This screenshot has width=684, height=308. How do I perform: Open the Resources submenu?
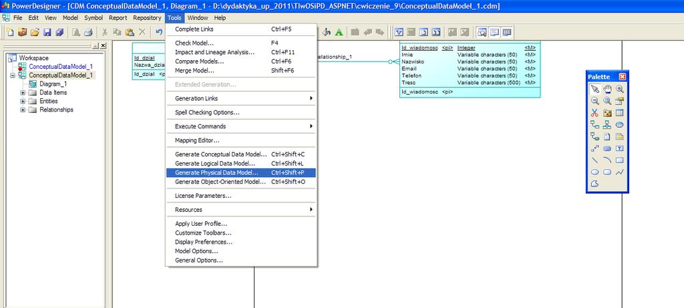[x=241, y=209]
